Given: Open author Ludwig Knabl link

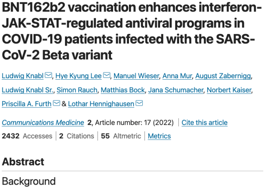Looking at the screenshot, I should pos(23,76).
